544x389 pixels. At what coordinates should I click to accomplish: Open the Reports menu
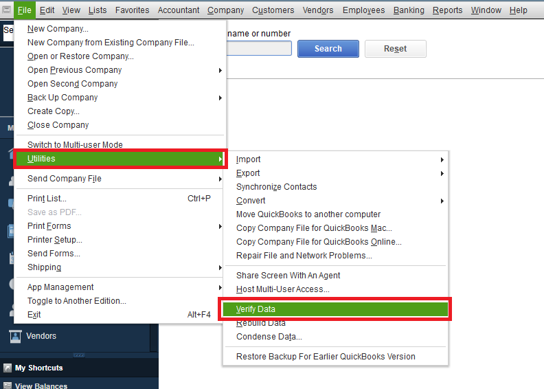448,10
